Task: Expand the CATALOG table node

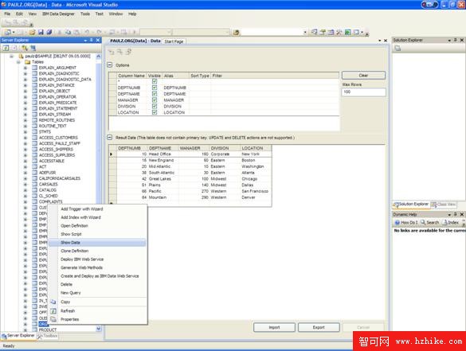Action: pyautogui.click(x=25, y=190)
